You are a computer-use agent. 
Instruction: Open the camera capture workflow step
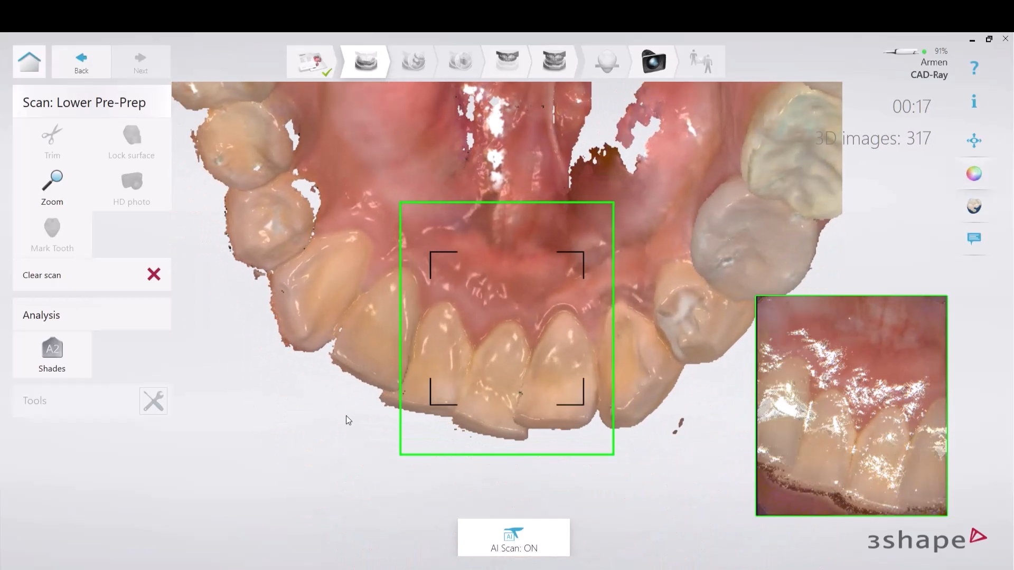[x=653, y=62]
